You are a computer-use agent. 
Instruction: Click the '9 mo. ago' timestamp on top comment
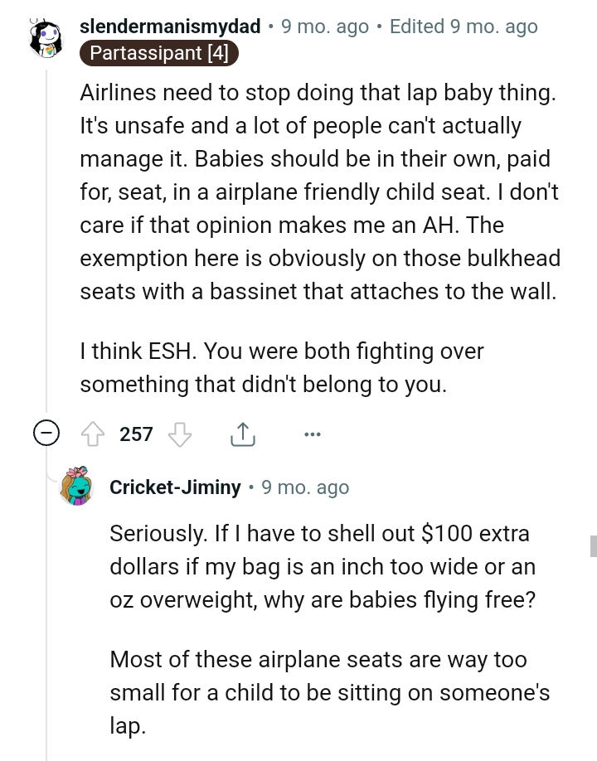tap(324, 26)
